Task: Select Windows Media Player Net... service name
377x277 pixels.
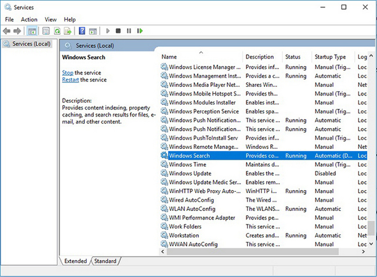Action: tap(204, 85)
